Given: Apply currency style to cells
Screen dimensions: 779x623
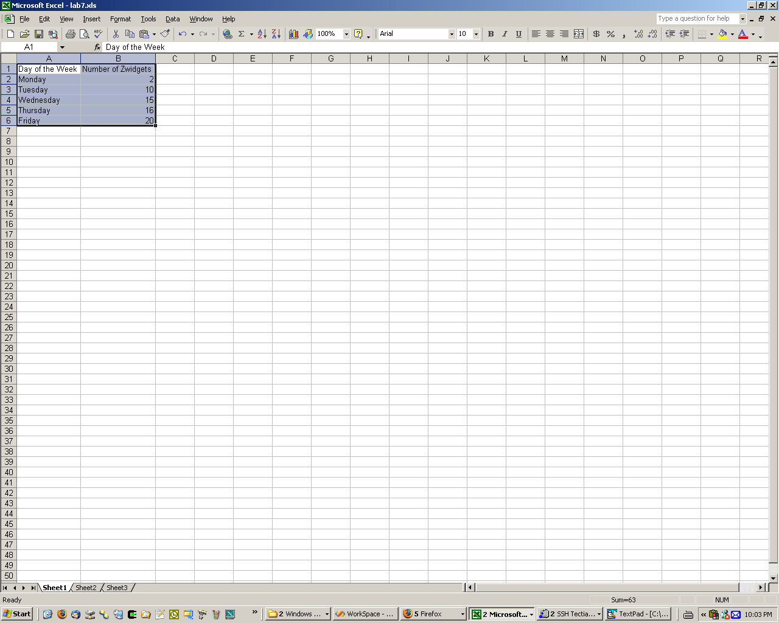Looking at the screenshot, I should [x=596, y=34].
